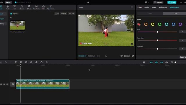Click the timeline zoom out icon
Image resolution: width=186 pixels, height=105 pixels.
(172, 62)
